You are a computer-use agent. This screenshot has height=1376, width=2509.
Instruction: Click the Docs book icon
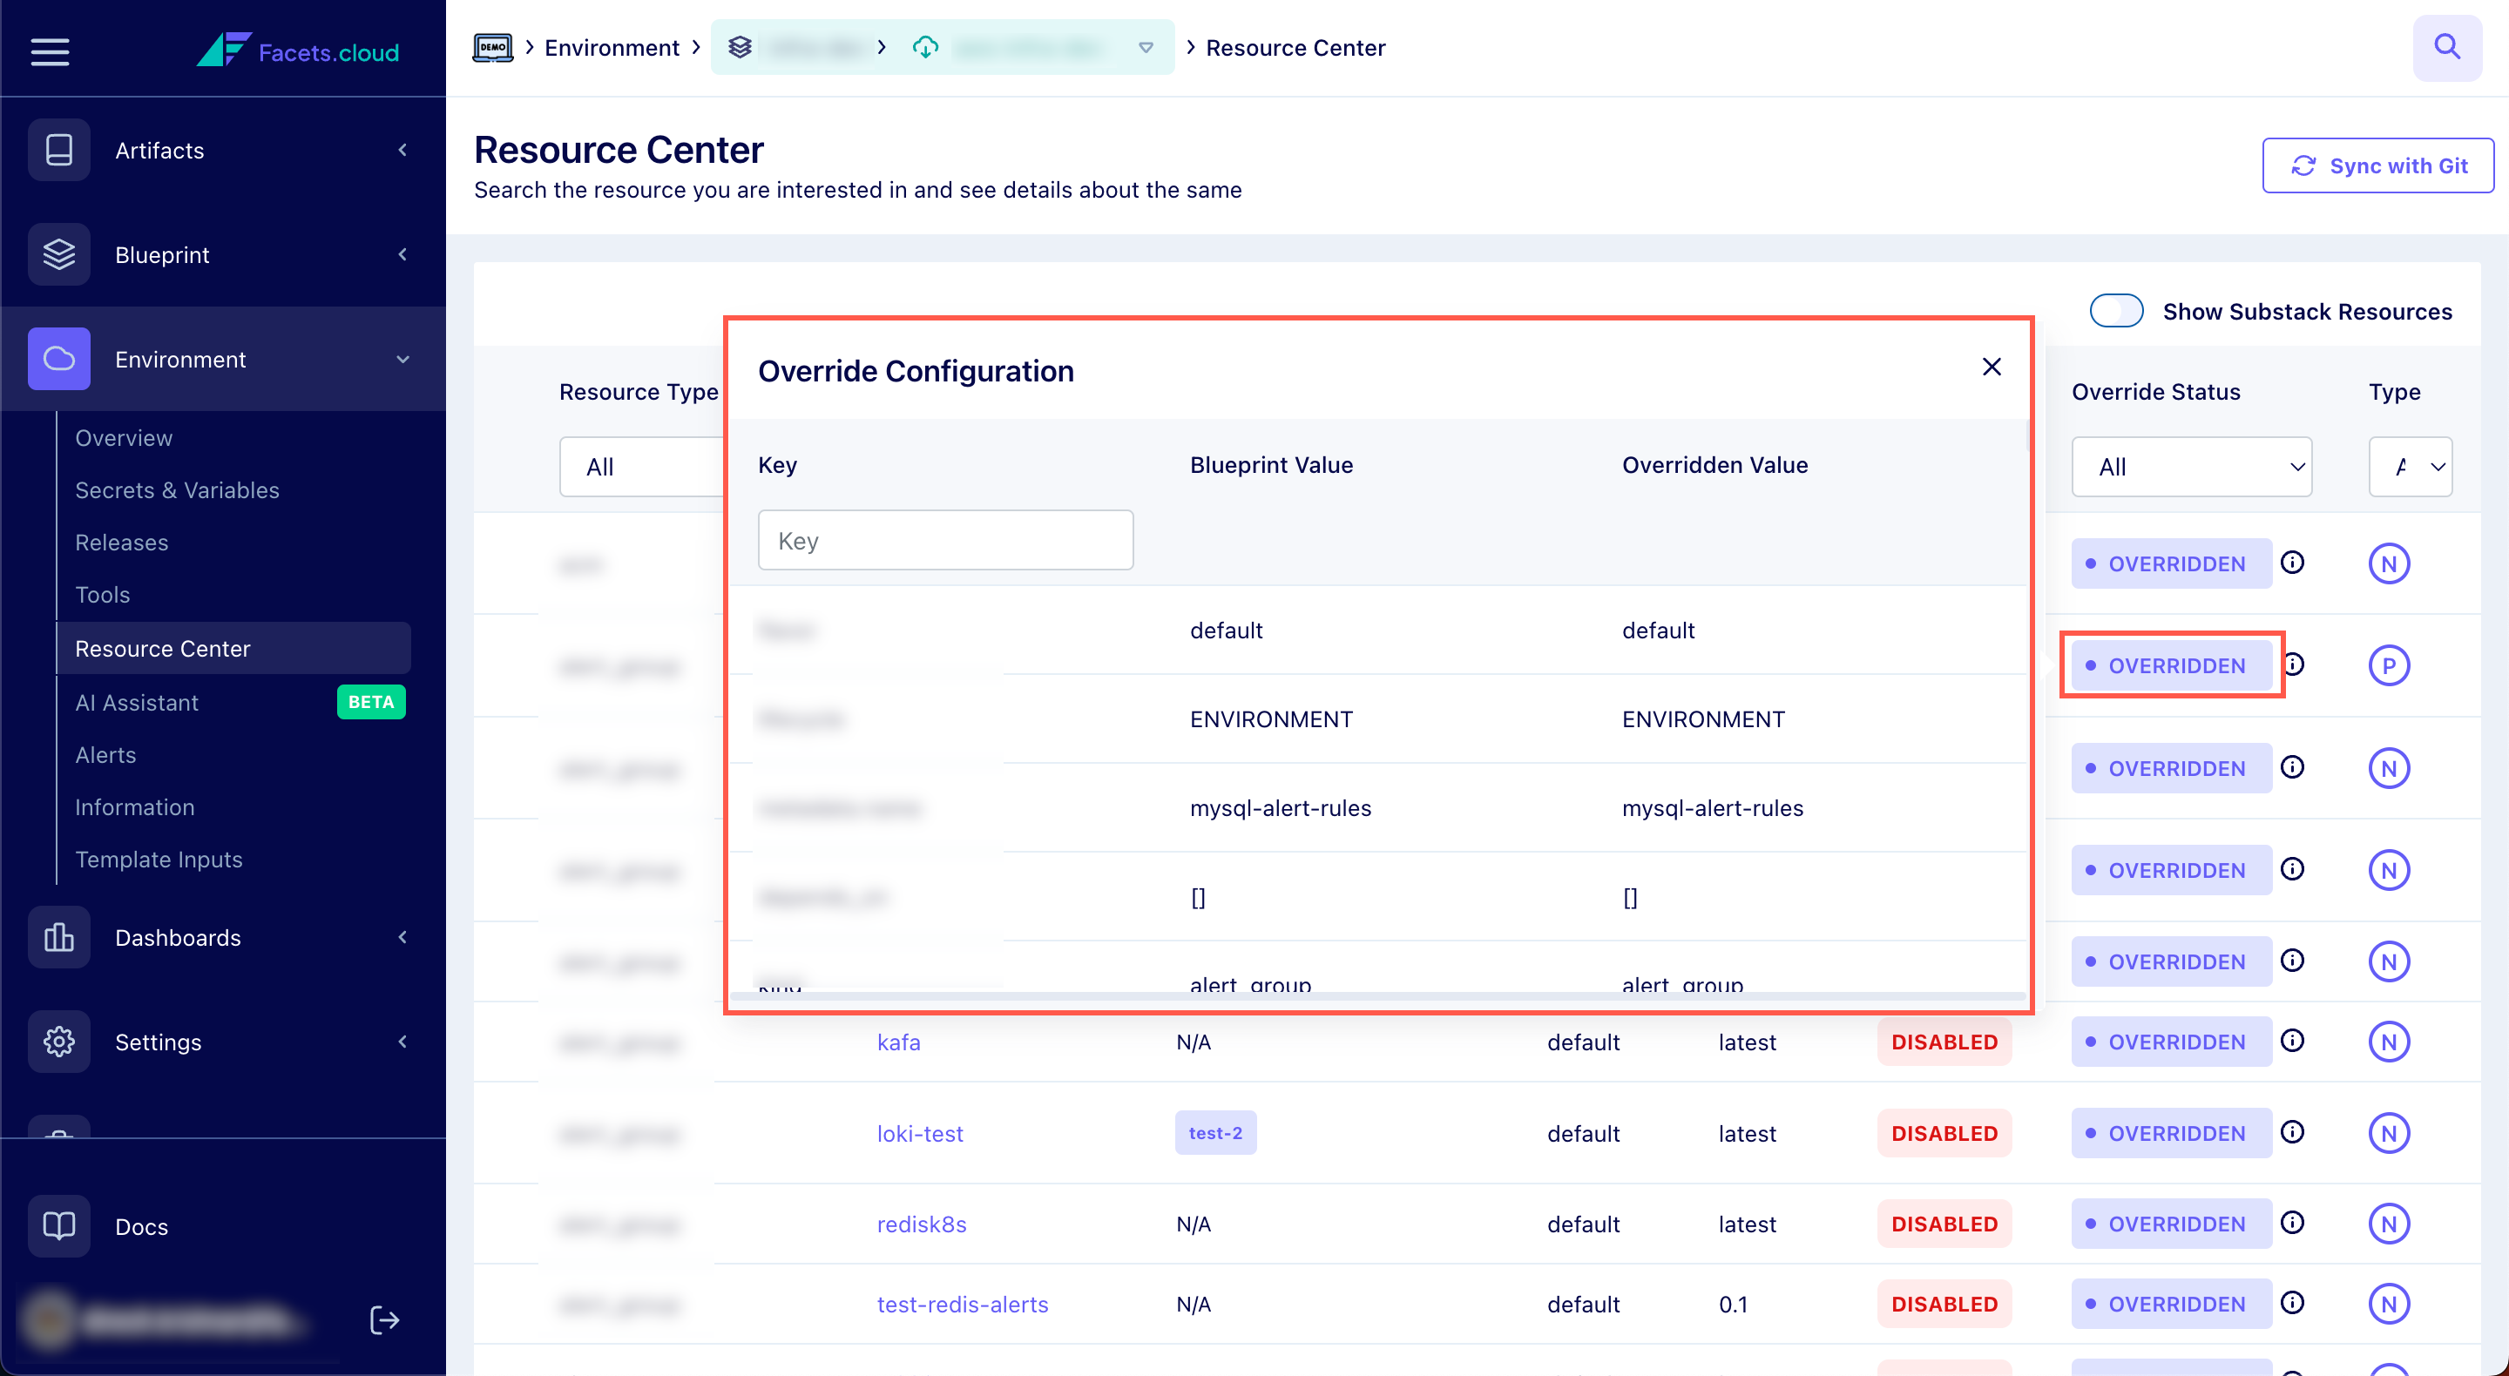pos(59,1225)
